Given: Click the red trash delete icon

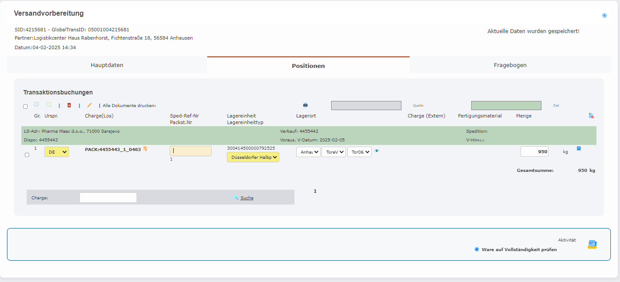Looking at the screenshot, I should click(x=69, y=105).
